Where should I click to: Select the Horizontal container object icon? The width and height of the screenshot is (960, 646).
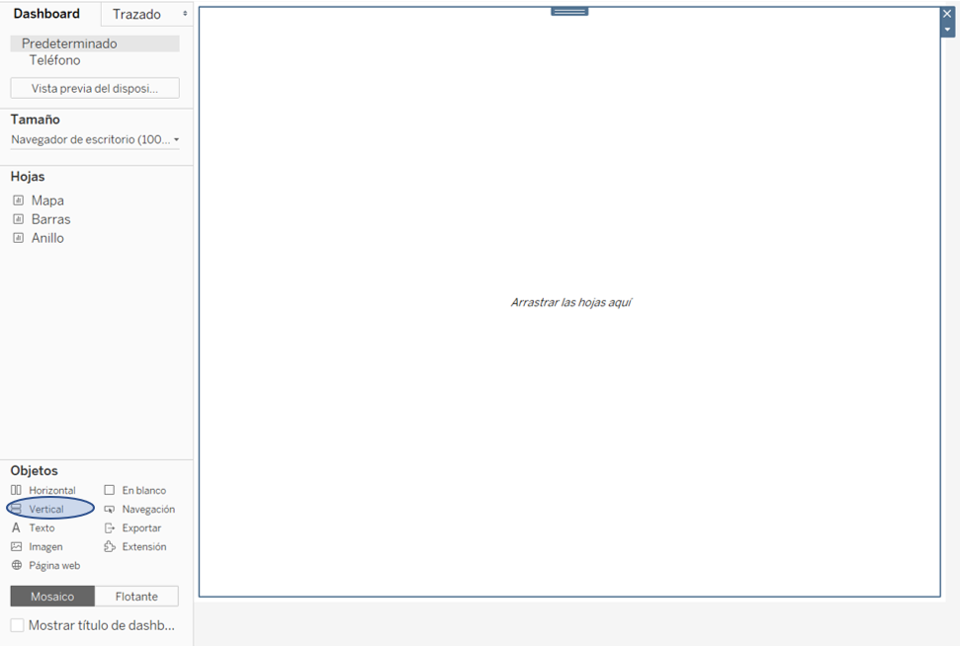[x=16, y=491]
